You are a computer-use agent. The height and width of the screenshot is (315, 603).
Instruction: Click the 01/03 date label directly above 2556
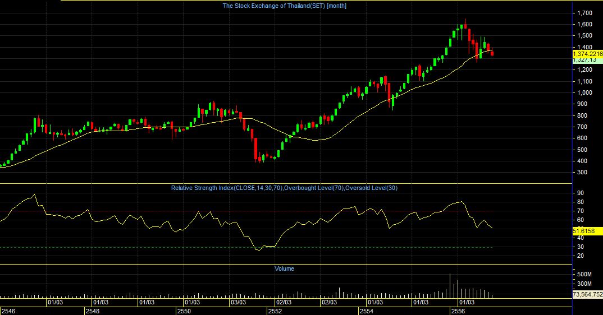467,302
